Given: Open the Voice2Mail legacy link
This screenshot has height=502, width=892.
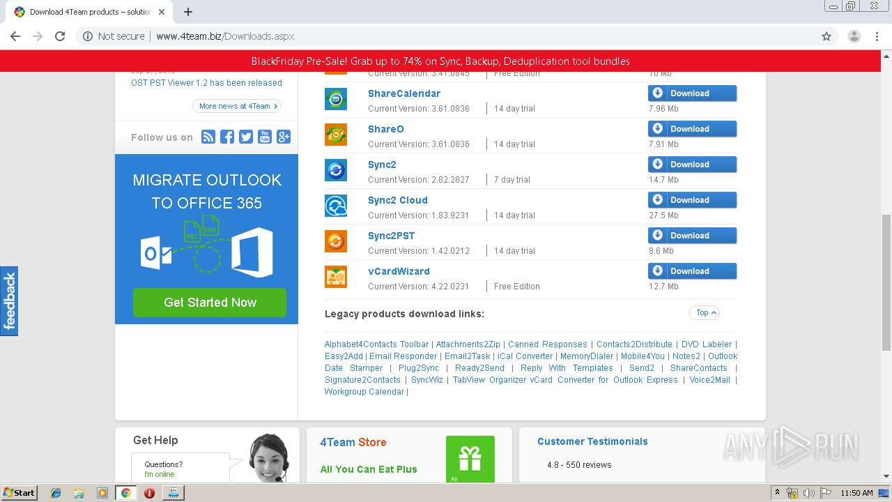Looking at the screenshot, I should pyautogui.click(x=710, y=380).
